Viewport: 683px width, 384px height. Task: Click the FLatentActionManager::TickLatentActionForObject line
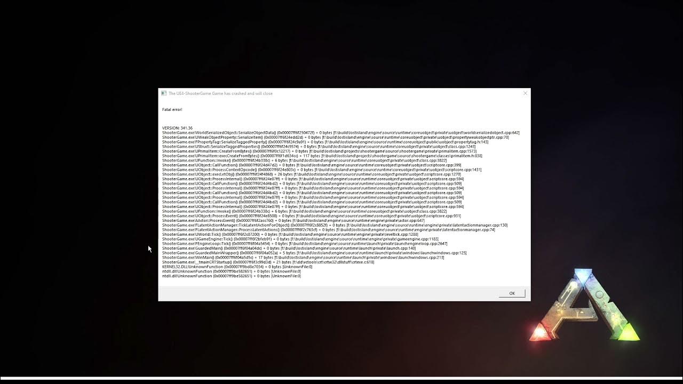click(x=335, y=225)
